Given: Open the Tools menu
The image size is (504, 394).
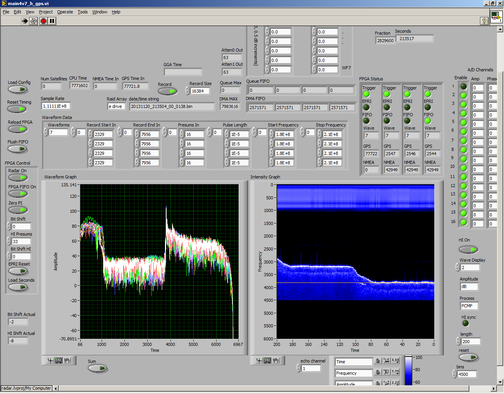Looking at the screenshot, I should 83,12.
